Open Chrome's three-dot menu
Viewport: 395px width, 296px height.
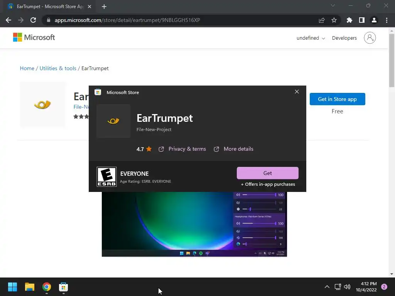click(x=387, y=20)
